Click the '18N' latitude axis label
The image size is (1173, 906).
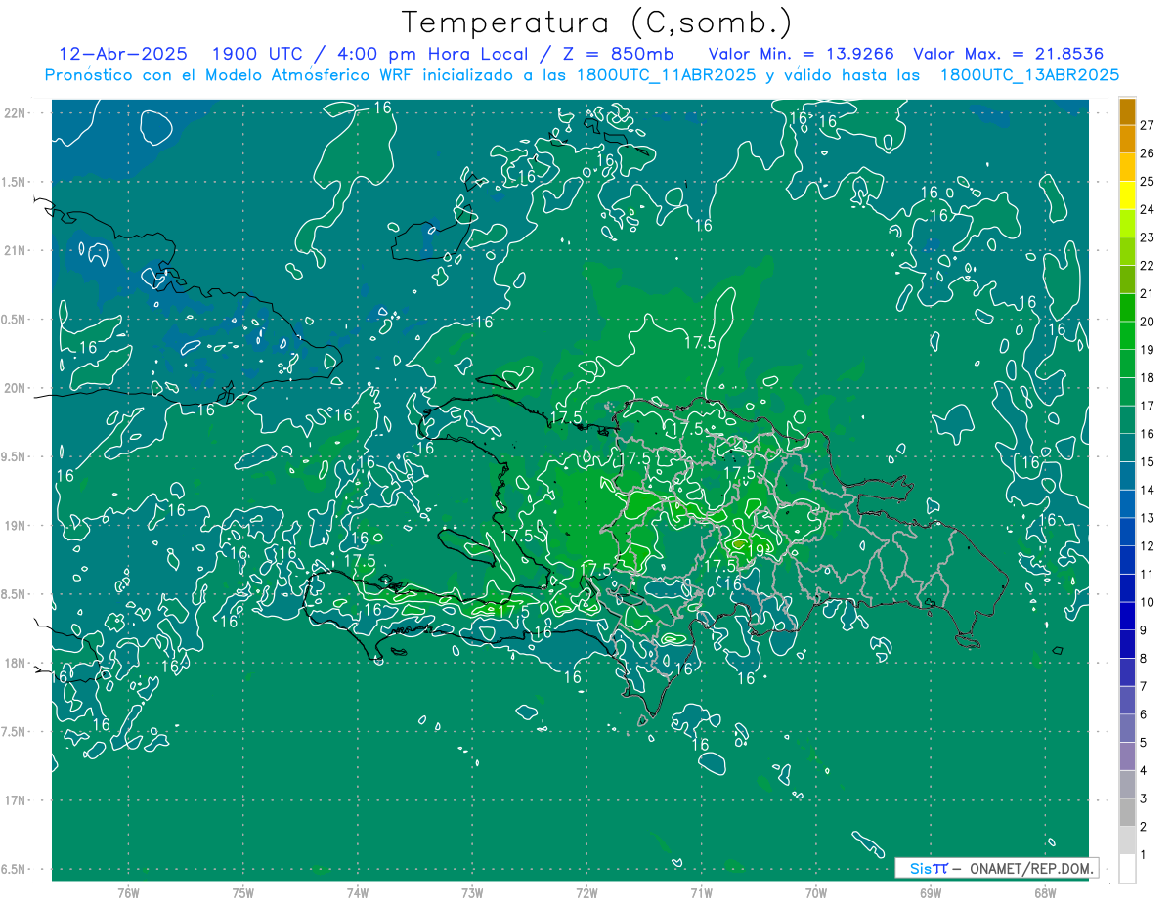(16, 664)
